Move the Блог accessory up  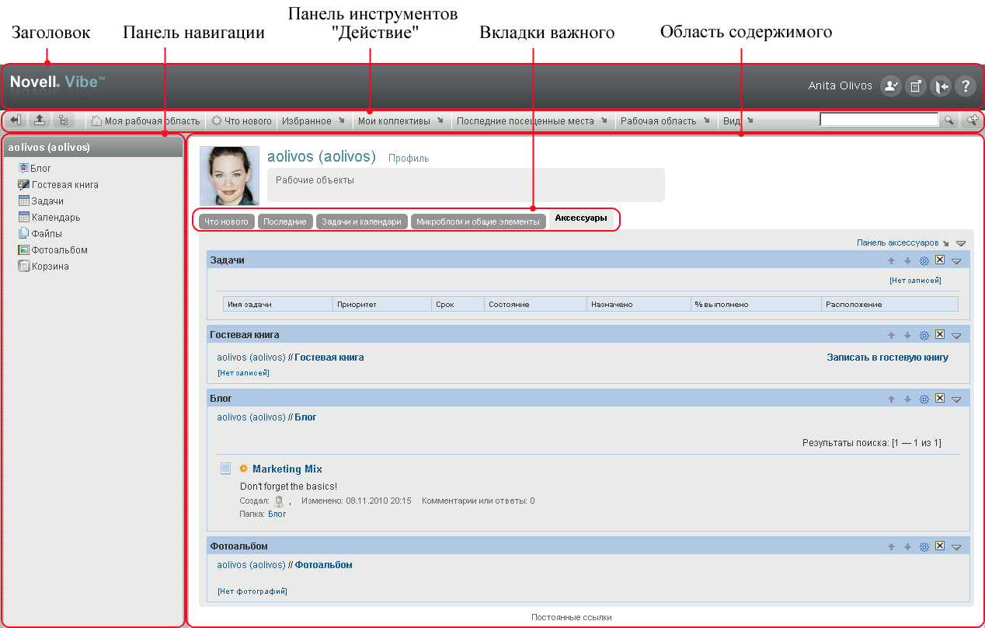(892, 399)
